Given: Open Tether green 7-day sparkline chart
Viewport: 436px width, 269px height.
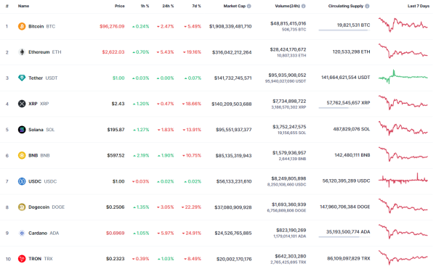Looking at the screenshot, I should [x=403, y=77].
